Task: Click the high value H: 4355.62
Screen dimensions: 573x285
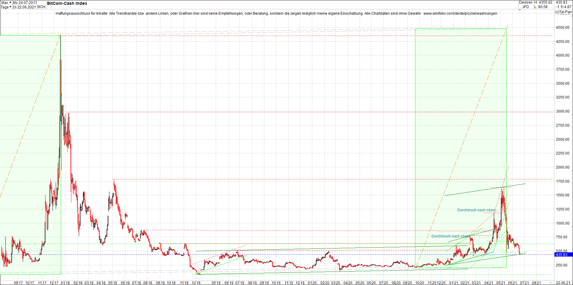Action: (543, 2)
